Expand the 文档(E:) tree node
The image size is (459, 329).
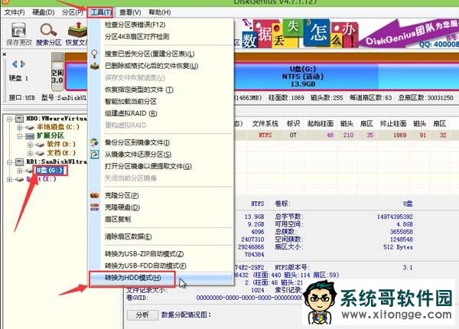30,153
